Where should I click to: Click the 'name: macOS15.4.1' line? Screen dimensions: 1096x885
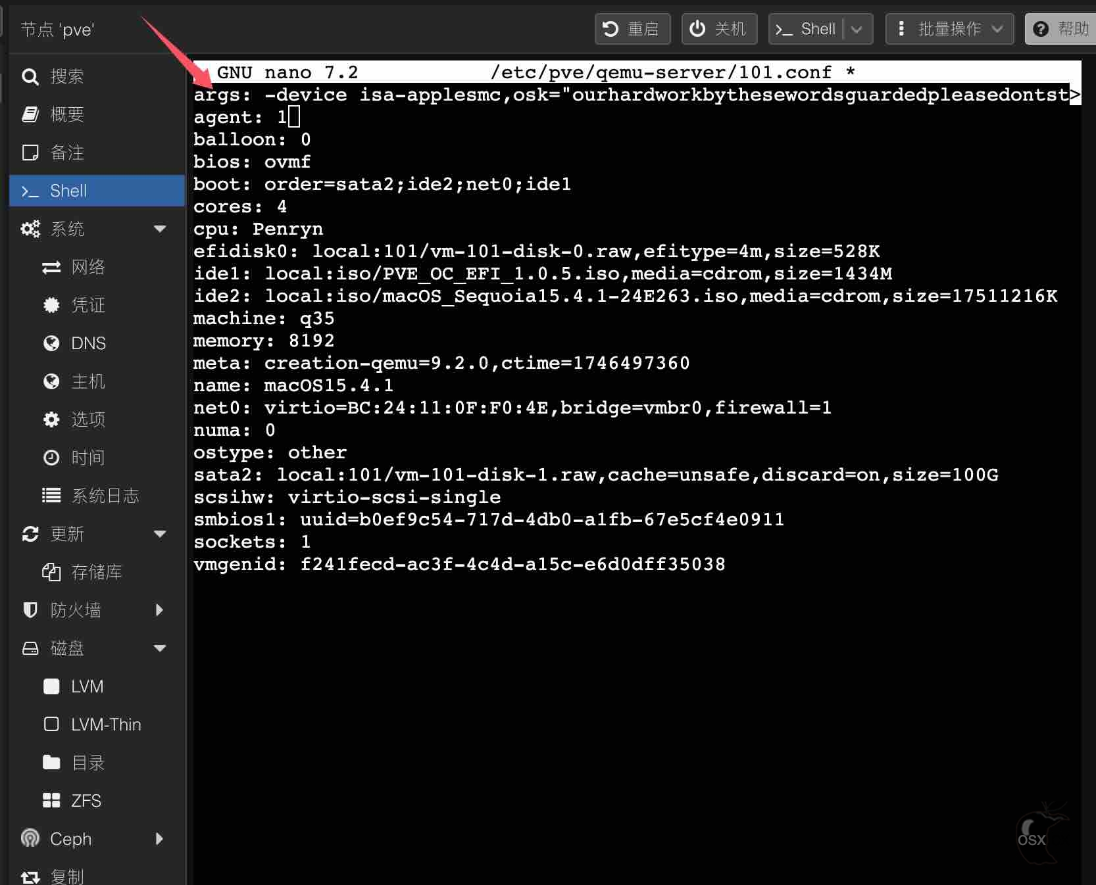point(293,385)
